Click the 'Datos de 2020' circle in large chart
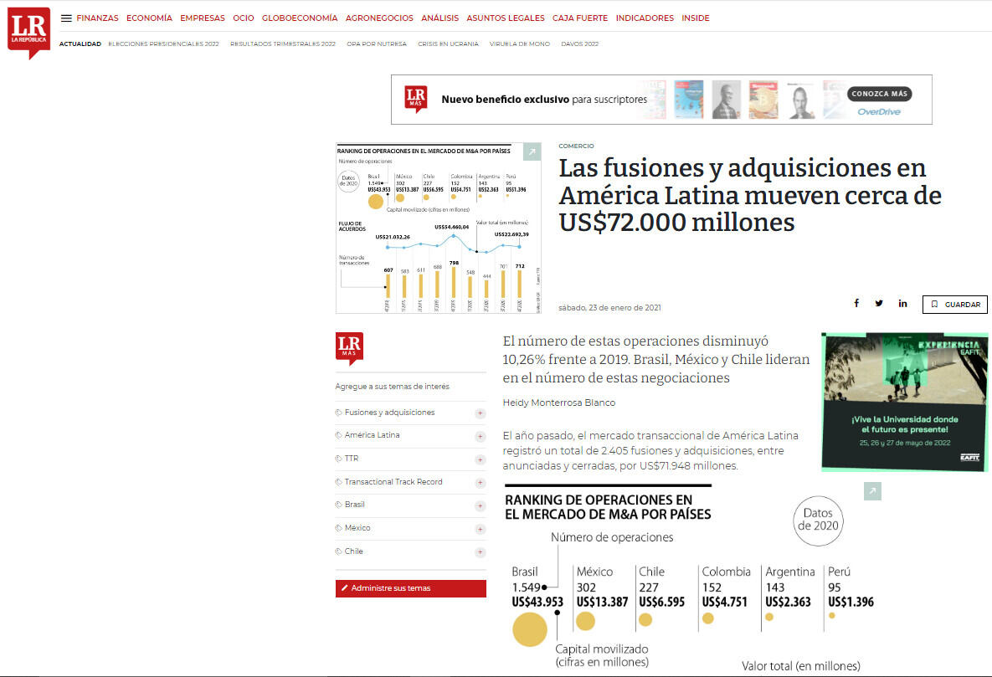Screen dimensions: 992x677 [818, 521]
